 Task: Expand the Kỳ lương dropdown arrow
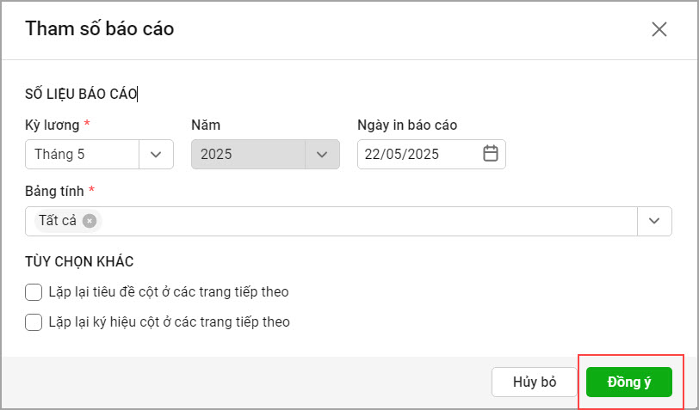tap(156, 155)
